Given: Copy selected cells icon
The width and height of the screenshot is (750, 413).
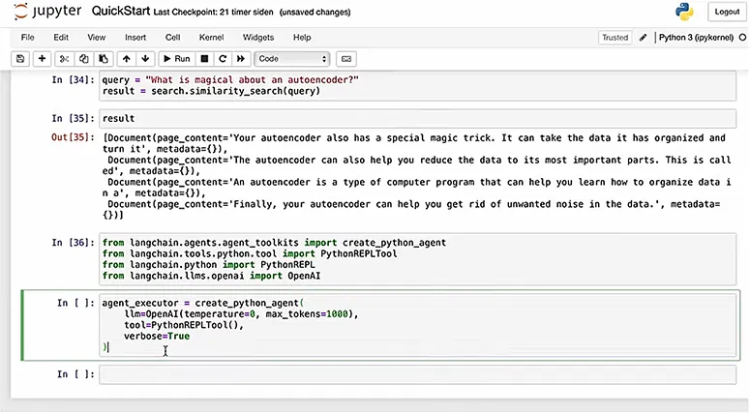Looking at the screenshot, I should click(x=86, y=59).
